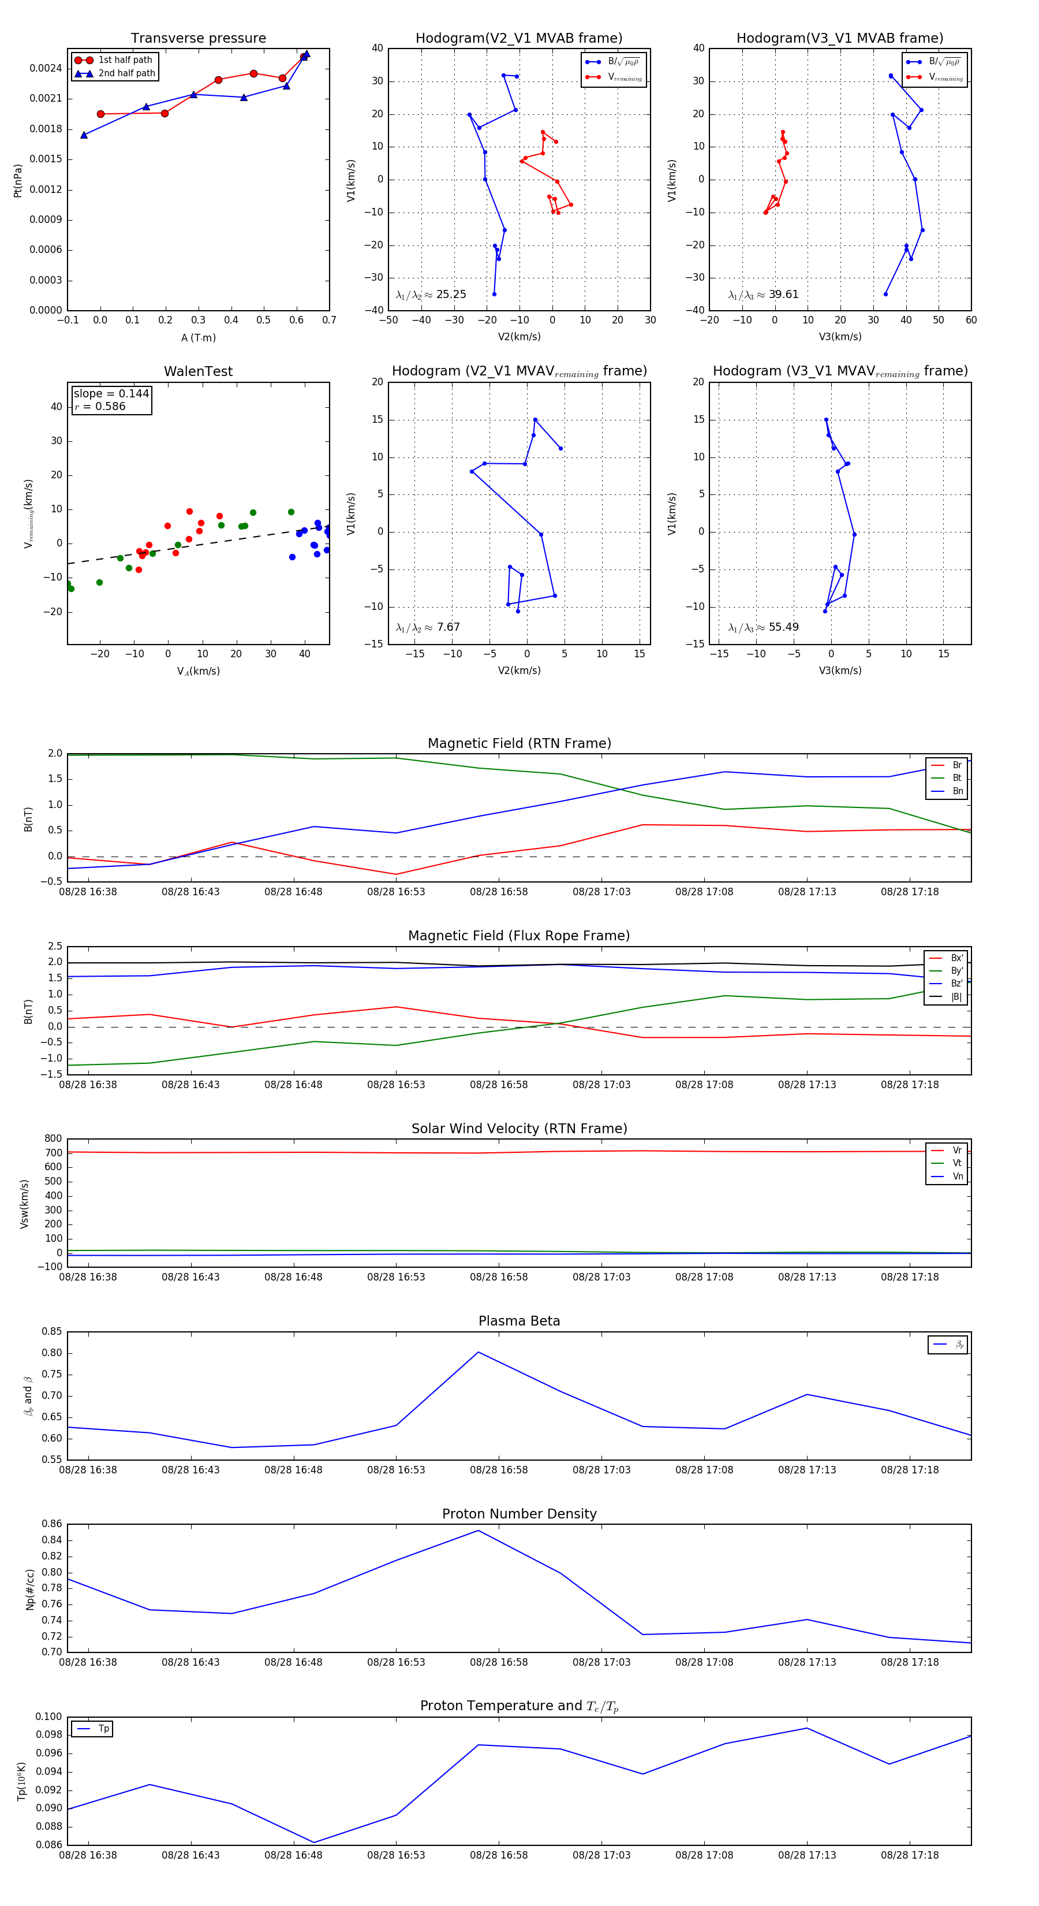Click the Vremaining legend entry in V3_V1 MVAB hodogram
Screen dimensions: 1039x1906
(x=934, y=77)
